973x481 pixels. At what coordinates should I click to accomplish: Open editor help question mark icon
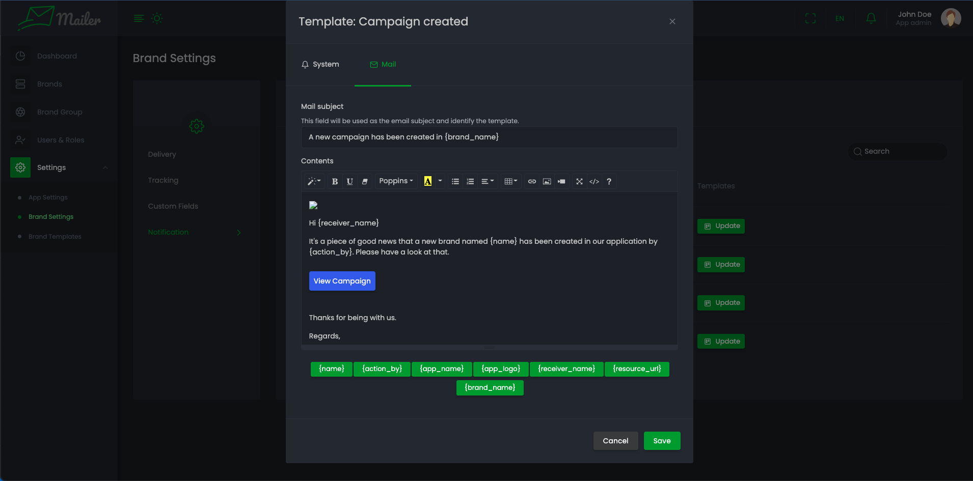tap(609, 181)
